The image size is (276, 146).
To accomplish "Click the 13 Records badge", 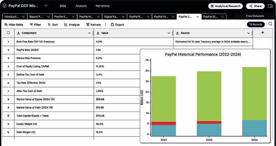I will [x=256, y=24].
